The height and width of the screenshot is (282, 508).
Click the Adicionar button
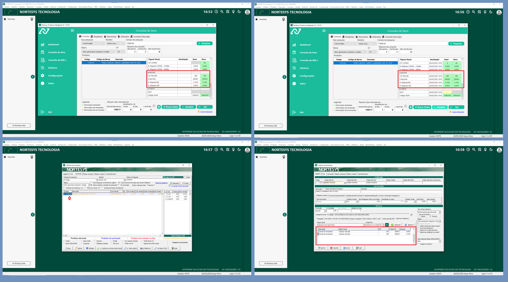click(396, 225)
